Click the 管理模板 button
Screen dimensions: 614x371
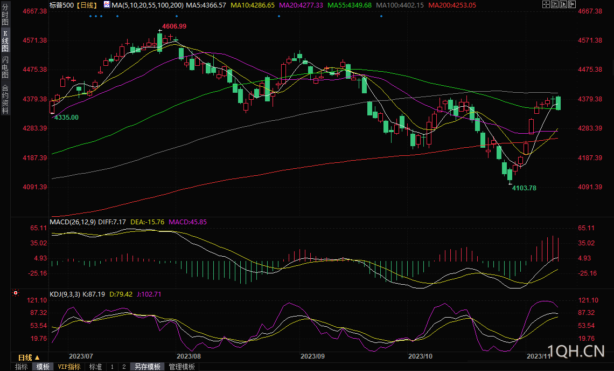(182, 367)
